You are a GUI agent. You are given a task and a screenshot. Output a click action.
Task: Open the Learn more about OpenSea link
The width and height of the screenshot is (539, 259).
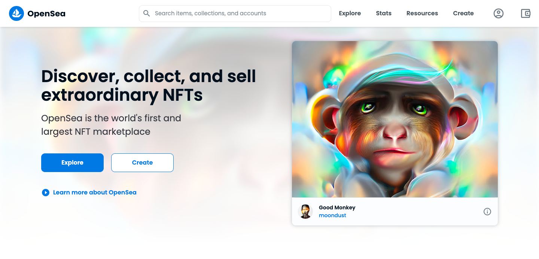(95, 193)
